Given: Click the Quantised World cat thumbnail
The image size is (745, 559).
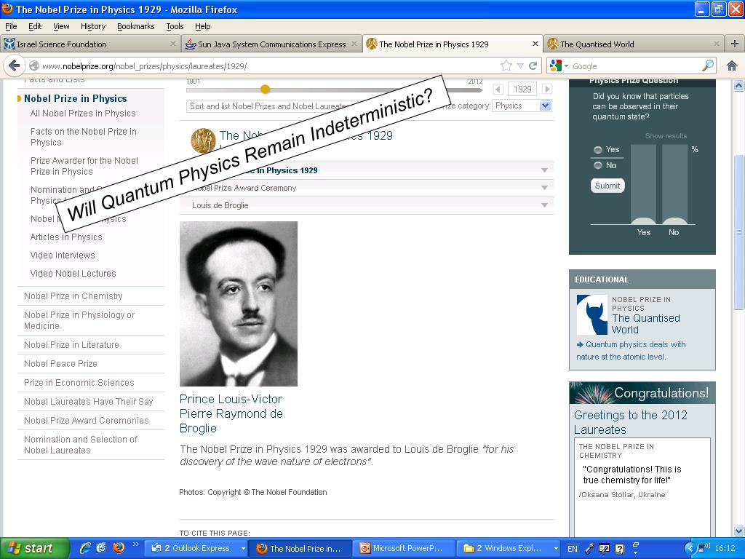Looking at the screenshot, I should point(591,314).
